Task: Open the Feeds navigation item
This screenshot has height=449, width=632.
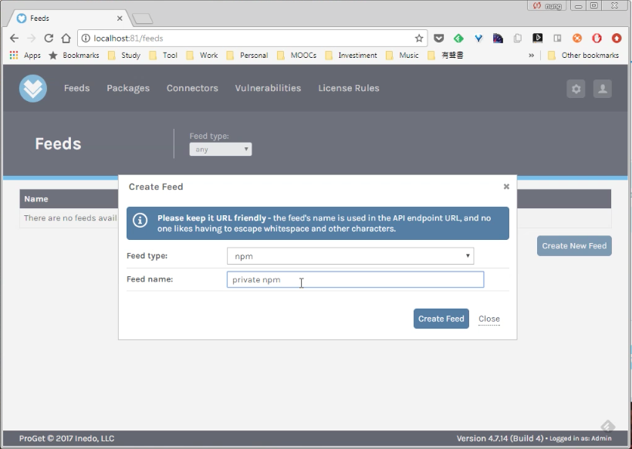Action: (77, 88)
